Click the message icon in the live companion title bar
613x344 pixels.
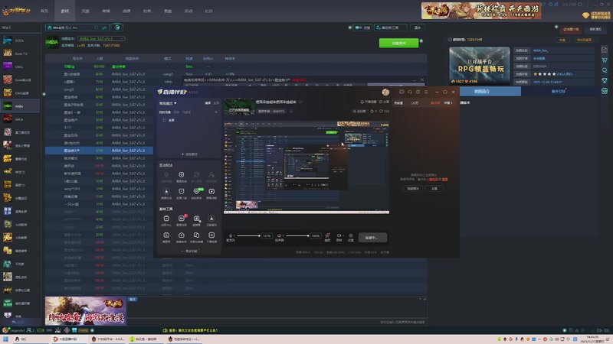tap(402, 92)
